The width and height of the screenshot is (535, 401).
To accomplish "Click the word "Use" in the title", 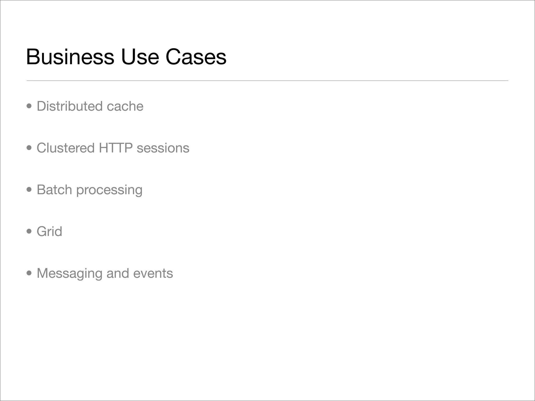I will coord(140,57).
